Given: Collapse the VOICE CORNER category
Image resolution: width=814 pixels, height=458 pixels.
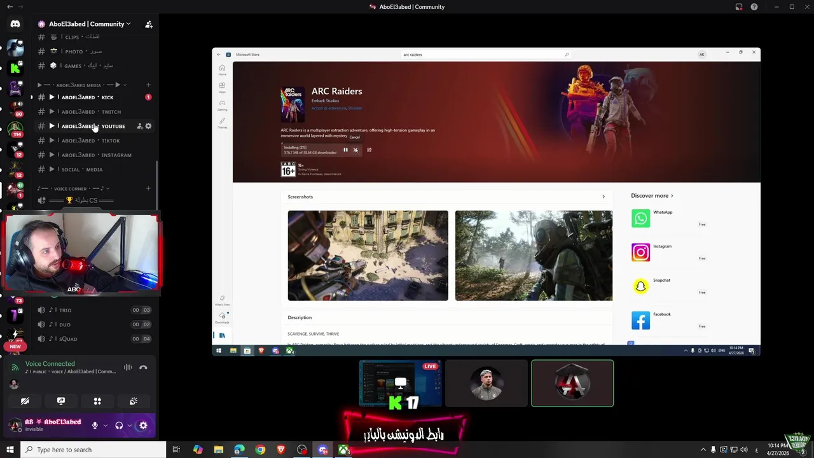Looking at the screenshot, I should (74, 188).
